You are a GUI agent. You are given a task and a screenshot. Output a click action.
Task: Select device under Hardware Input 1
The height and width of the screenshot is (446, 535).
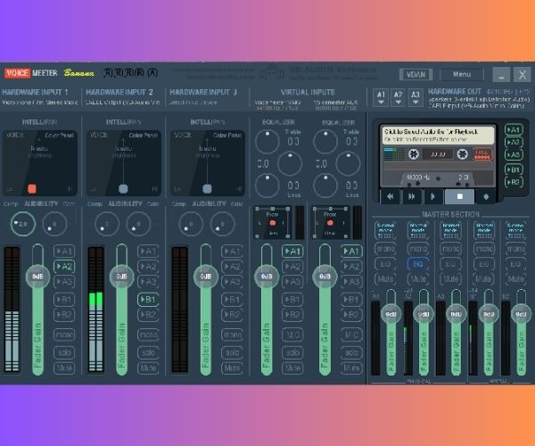pyautogui.click(x=40, y=103)
